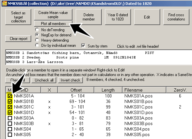Image resolution: width=192 pixels, height=139 pixels.
Task: Select member name NMKS05
Action: [22, 134]
